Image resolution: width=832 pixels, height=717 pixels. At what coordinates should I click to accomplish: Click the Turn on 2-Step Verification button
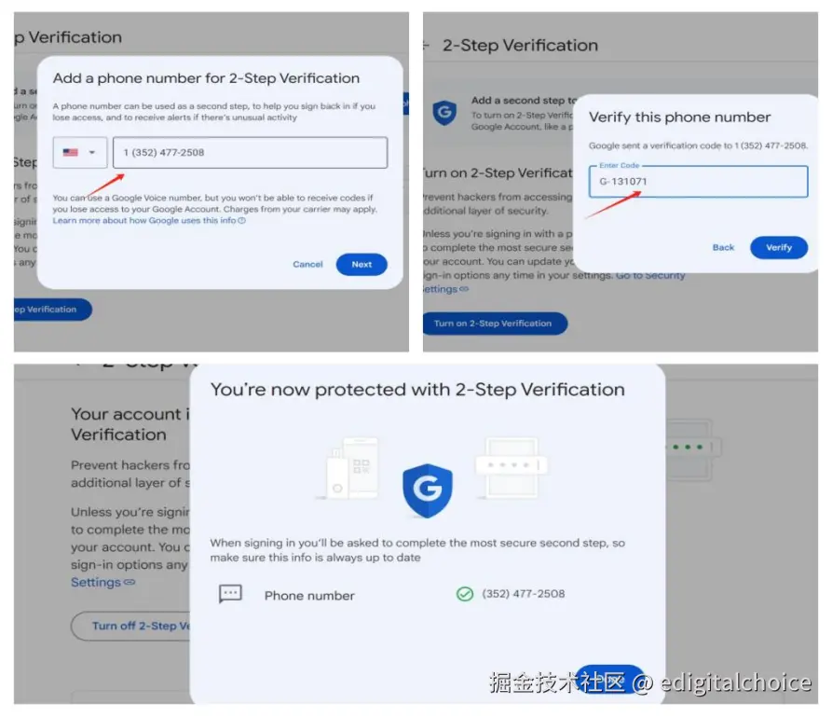(x=495, y=324)
